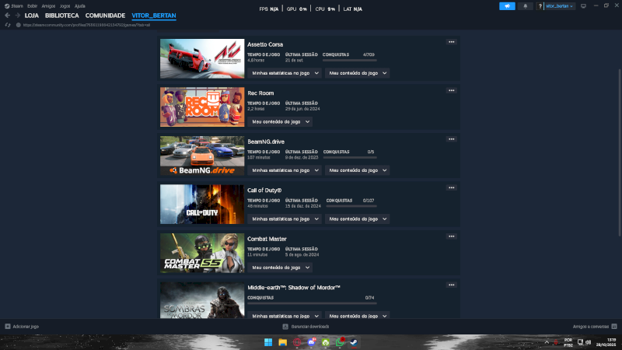Click the Combat Master cover thumbnail
This screenshot has height=350, width=622.
tap(202, 254)
